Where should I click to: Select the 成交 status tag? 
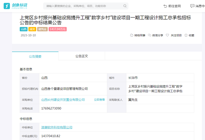tap(32, 29)
